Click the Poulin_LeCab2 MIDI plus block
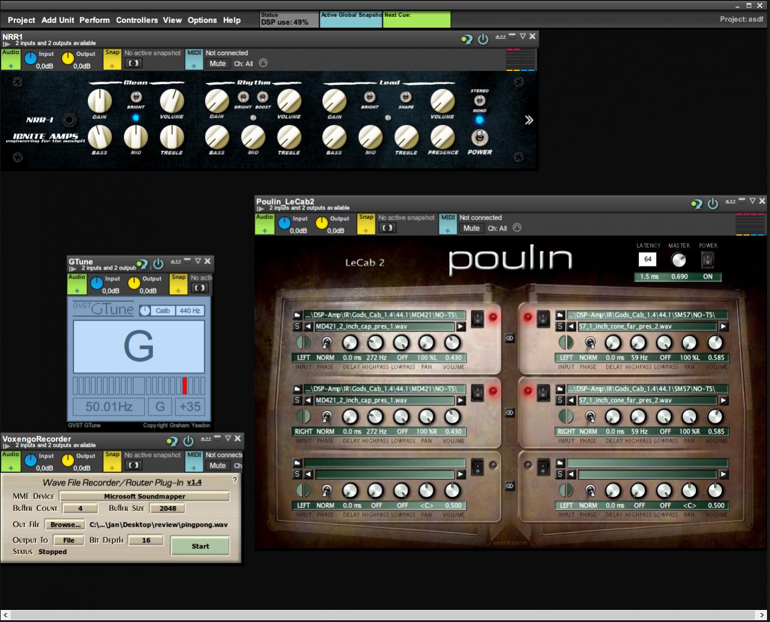 tap(448, 224)
